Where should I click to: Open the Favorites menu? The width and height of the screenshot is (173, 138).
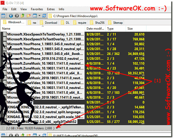tap(37, 9)
